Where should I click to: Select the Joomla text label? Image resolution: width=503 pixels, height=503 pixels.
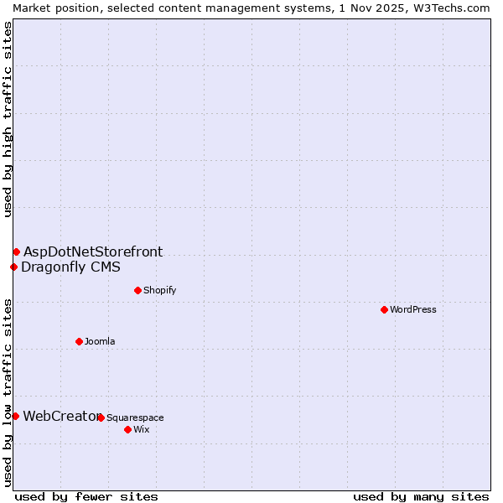coord(100,341)
